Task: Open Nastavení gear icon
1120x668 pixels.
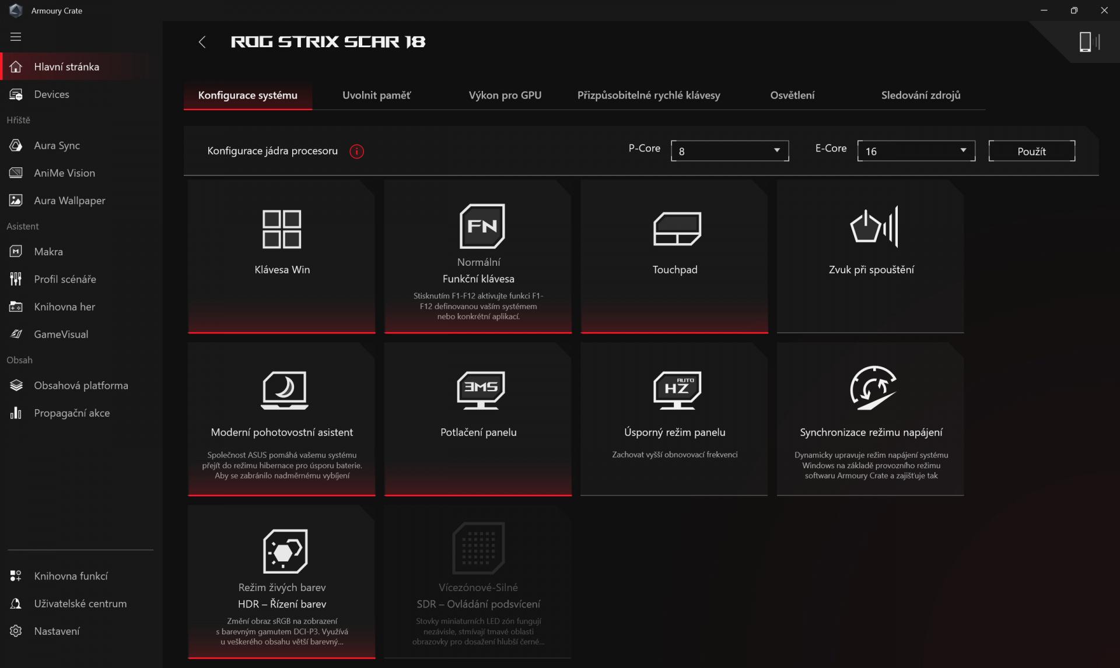Action: click(16, 631)
